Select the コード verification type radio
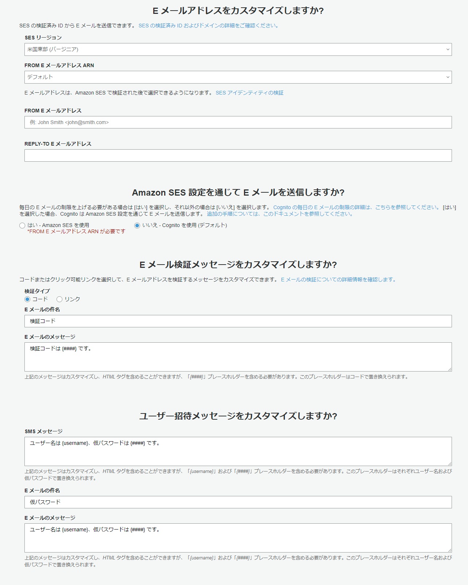Screen dimensions: 468x585 point(27,299)
